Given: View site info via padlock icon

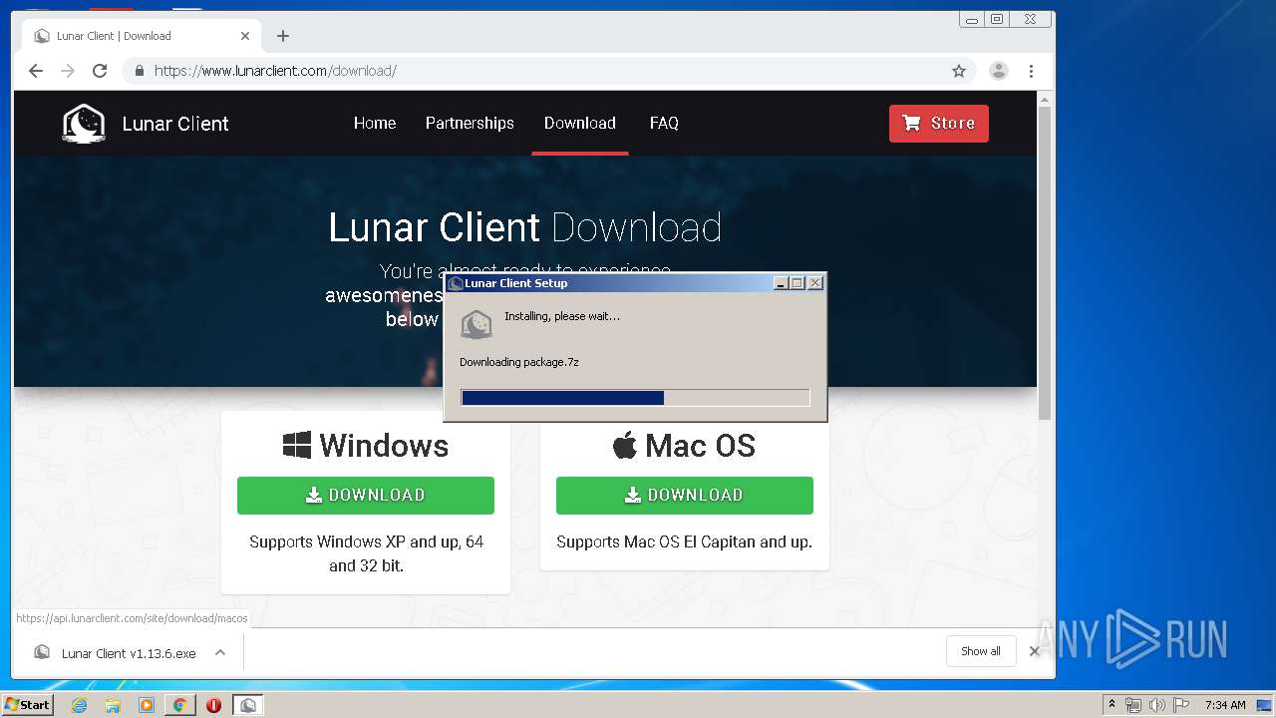Looking at the screenshot, I should [x=139, y=71].
